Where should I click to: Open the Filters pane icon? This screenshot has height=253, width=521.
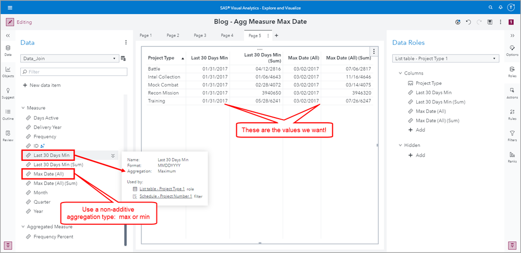point(512,136)
